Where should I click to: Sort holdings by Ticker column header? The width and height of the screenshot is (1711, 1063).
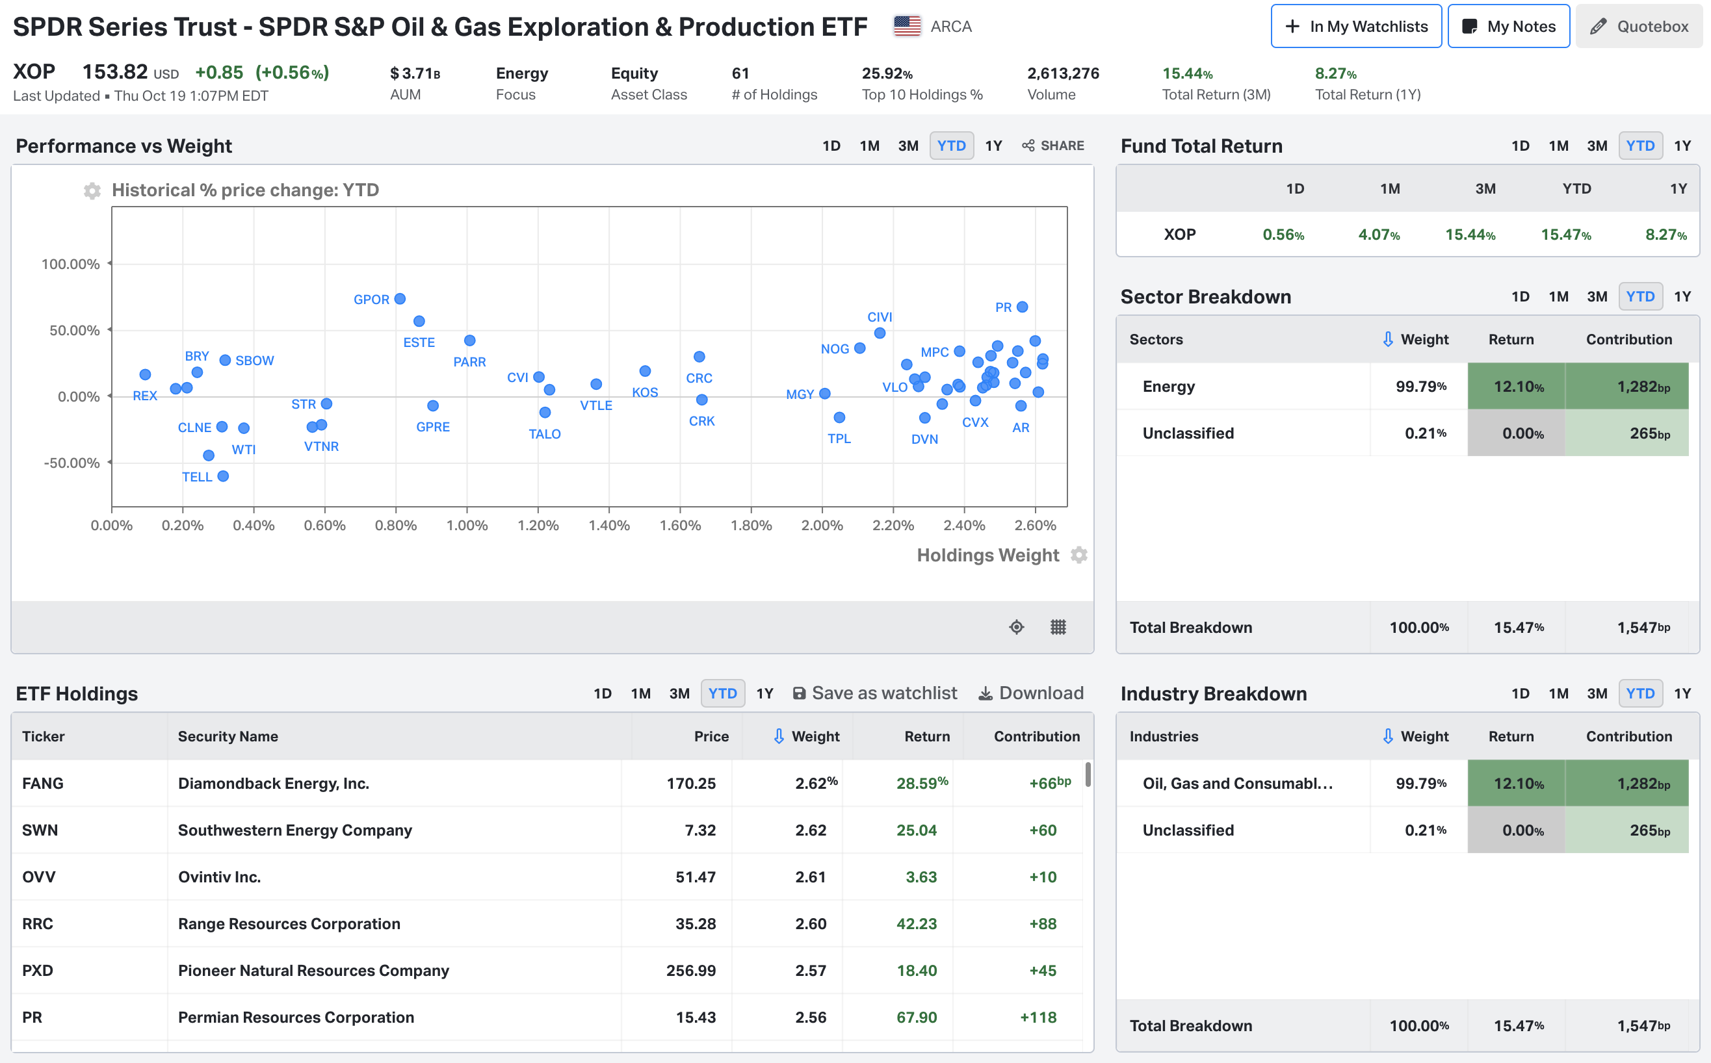coord(43,736)
